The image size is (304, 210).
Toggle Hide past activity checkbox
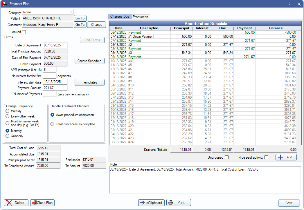point(266,157)
